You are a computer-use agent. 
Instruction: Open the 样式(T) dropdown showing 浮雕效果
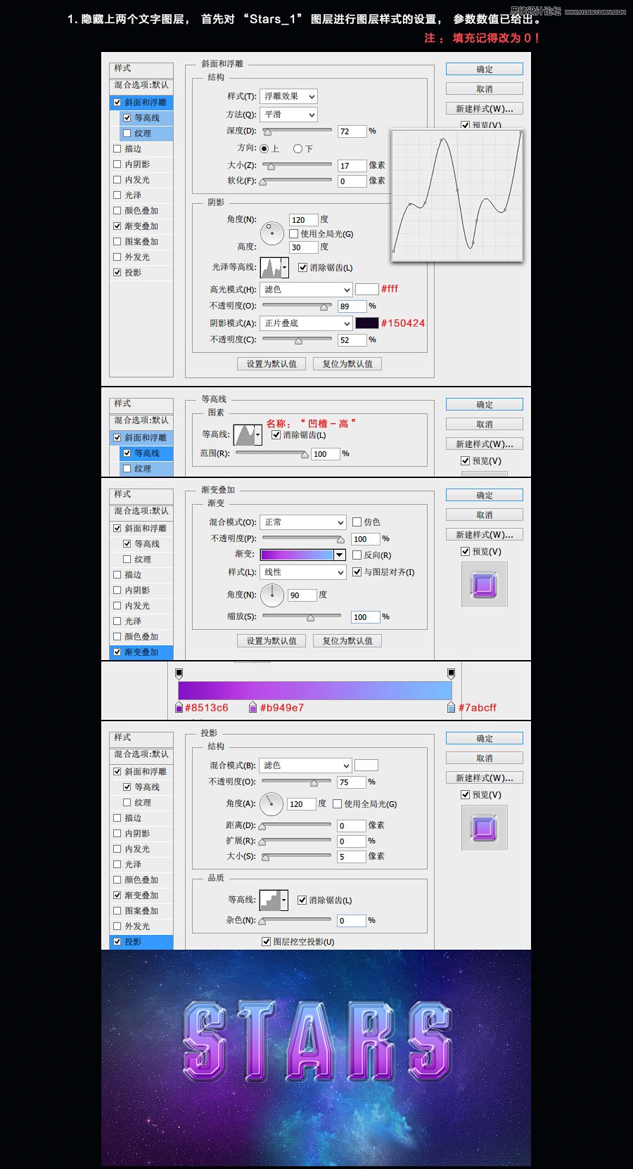(x=289, y=96)
